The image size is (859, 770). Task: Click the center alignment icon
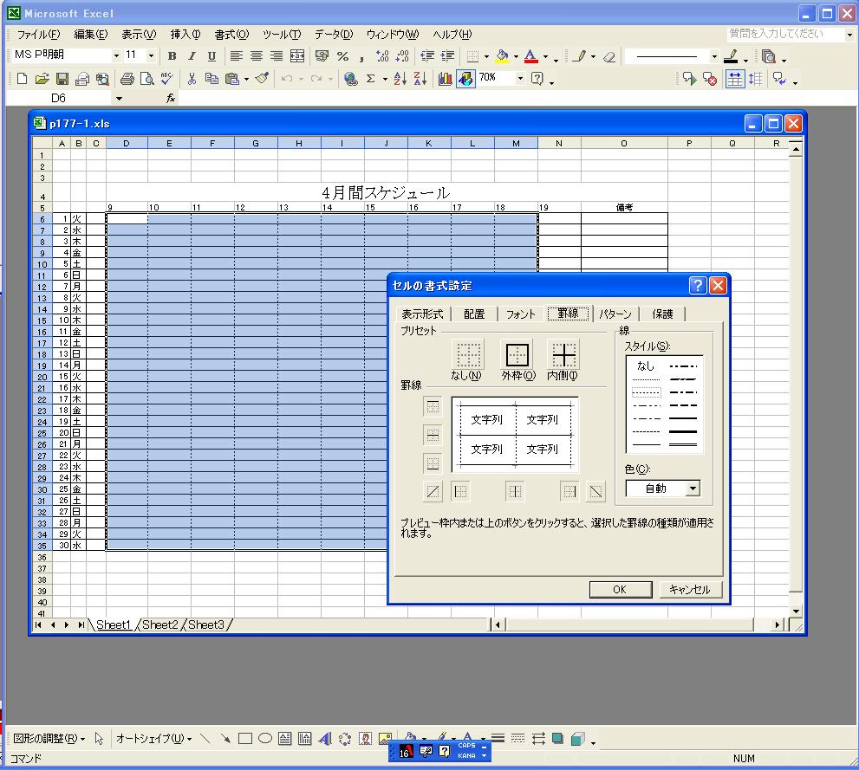(257, 55)
